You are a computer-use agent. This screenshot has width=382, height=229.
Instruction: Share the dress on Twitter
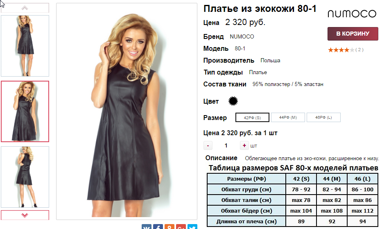[x=192, y=227]
